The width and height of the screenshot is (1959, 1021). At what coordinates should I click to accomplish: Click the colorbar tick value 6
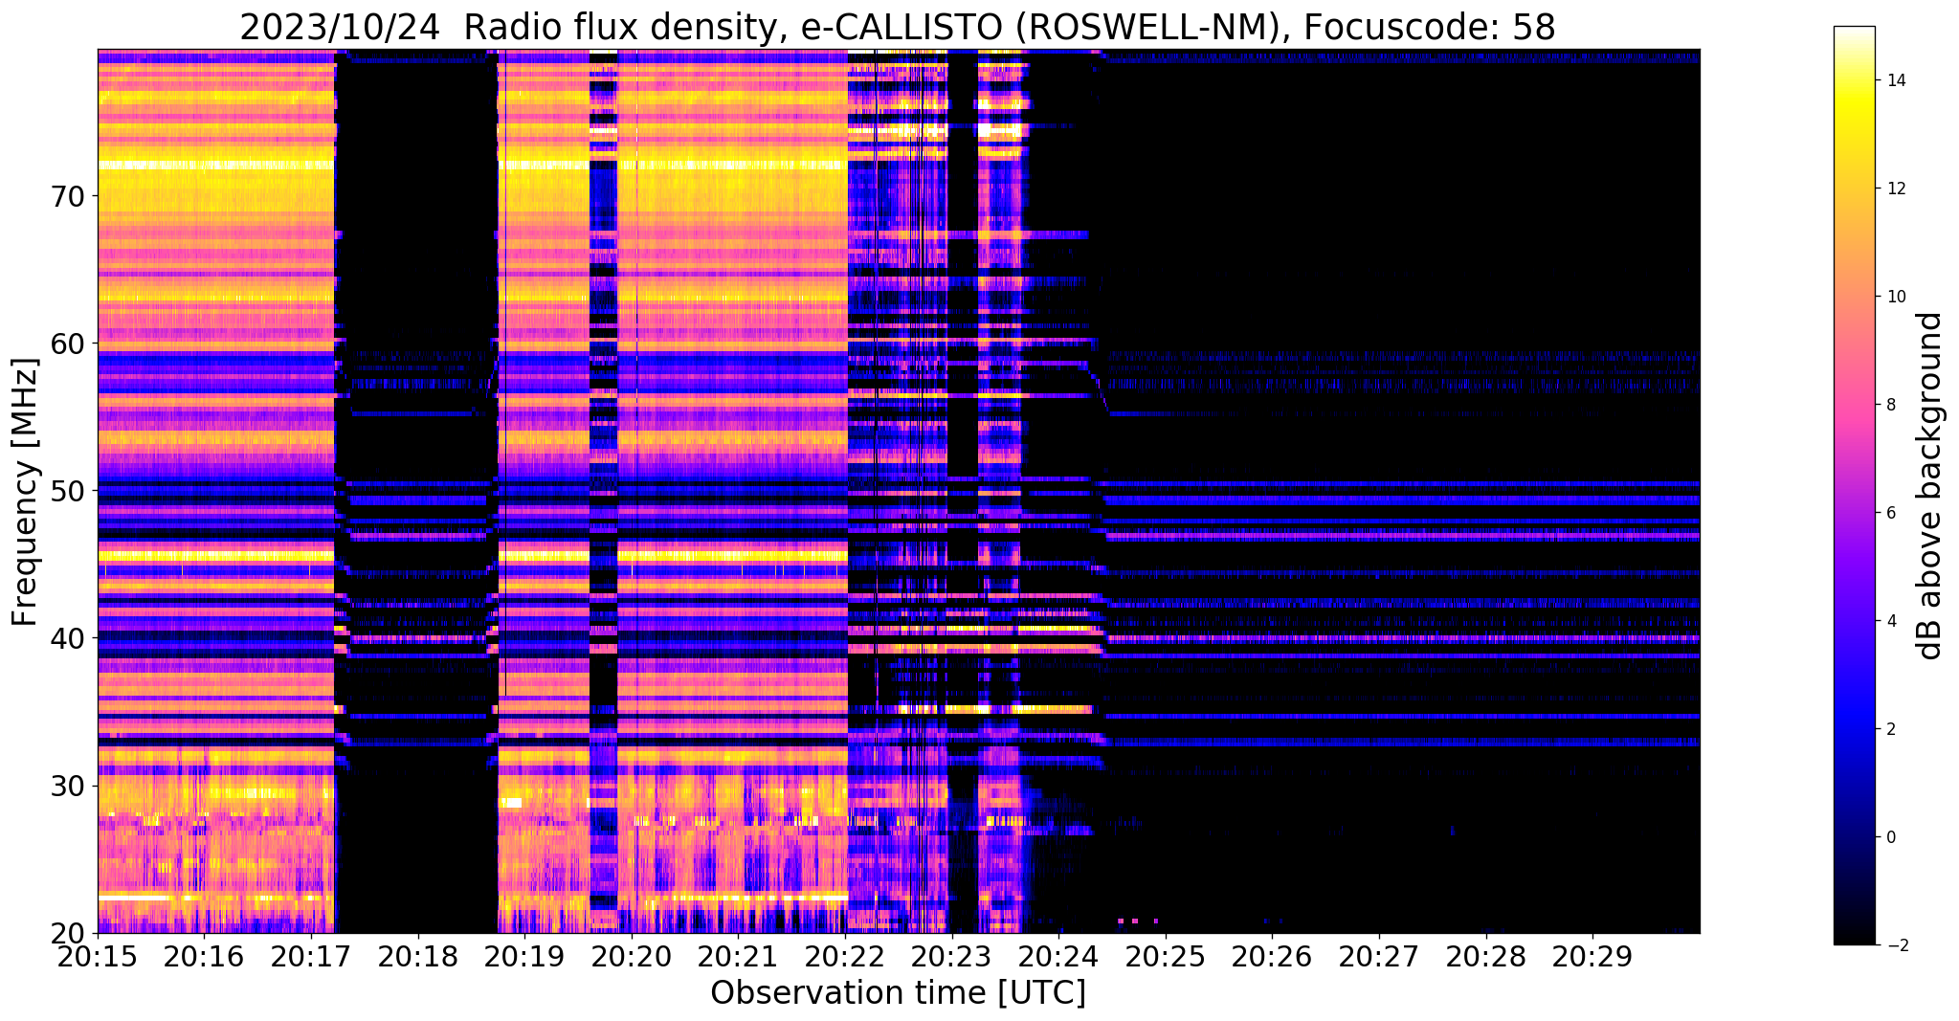coord(1890,513)
